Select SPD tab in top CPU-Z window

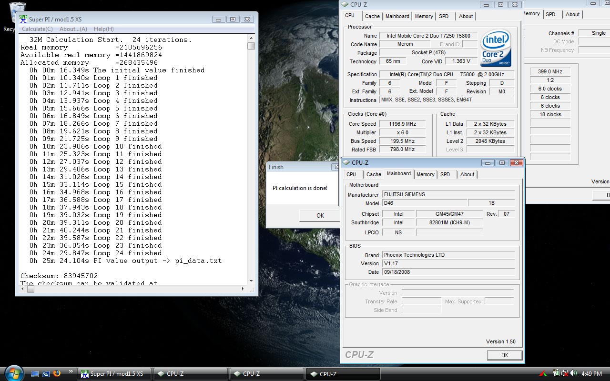[444, 16]
